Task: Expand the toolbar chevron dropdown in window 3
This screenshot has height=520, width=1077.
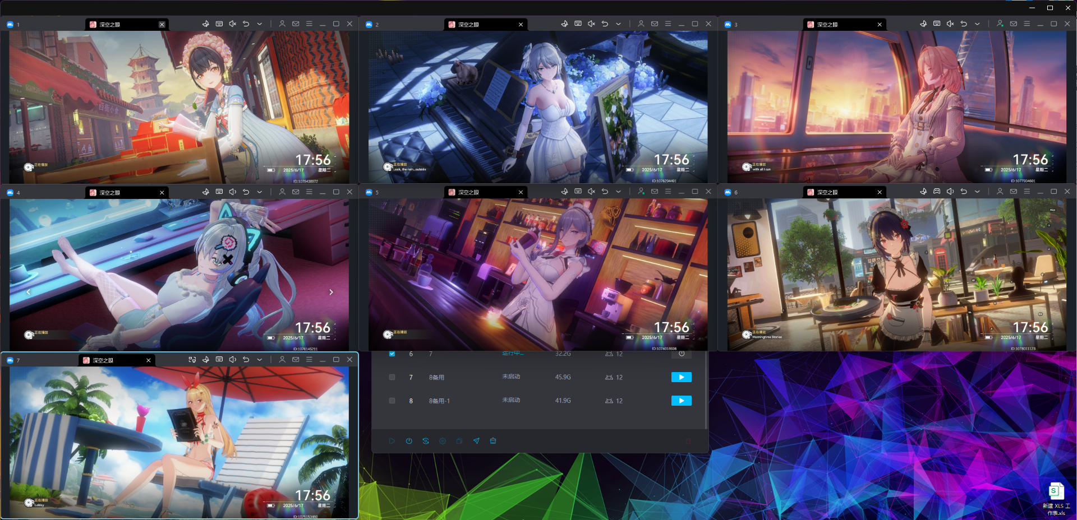Action: click(977, 24)
